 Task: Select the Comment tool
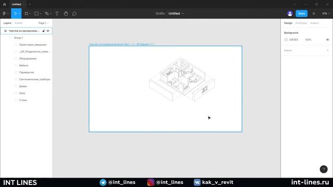(x=74, y=14)
